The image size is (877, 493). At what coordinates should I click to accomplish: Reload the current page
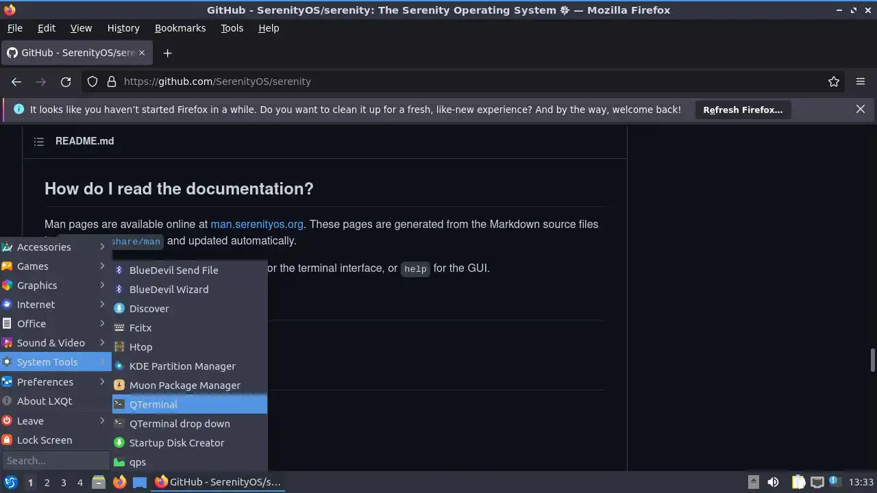[66, 81]
